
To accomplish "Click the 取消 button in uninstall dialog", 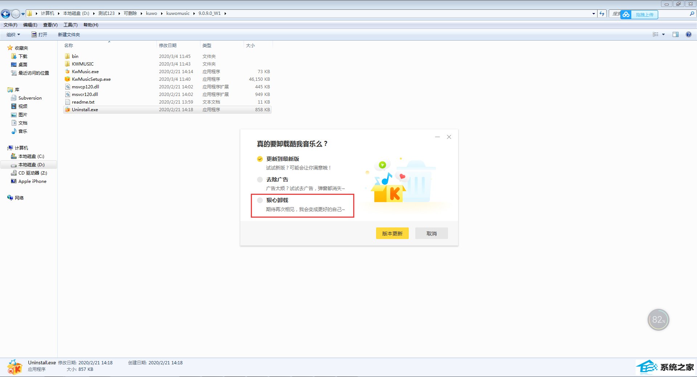I will pyautogui.click(x=432, y=233).
